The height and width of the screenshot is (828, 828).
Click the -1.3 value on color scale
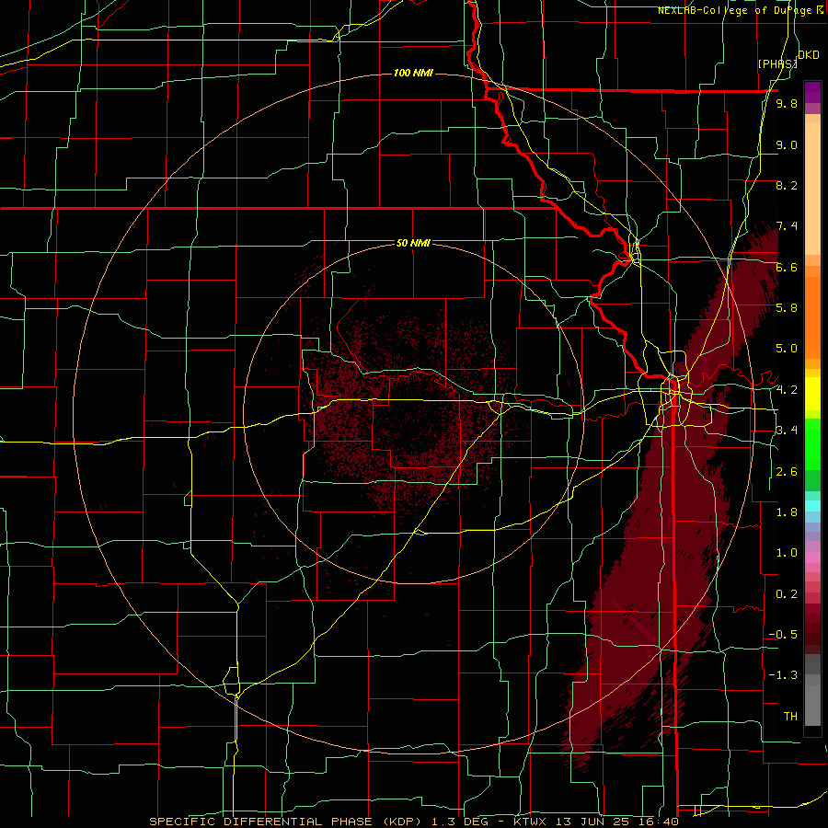pyautogui.click(x=783, y=675)
